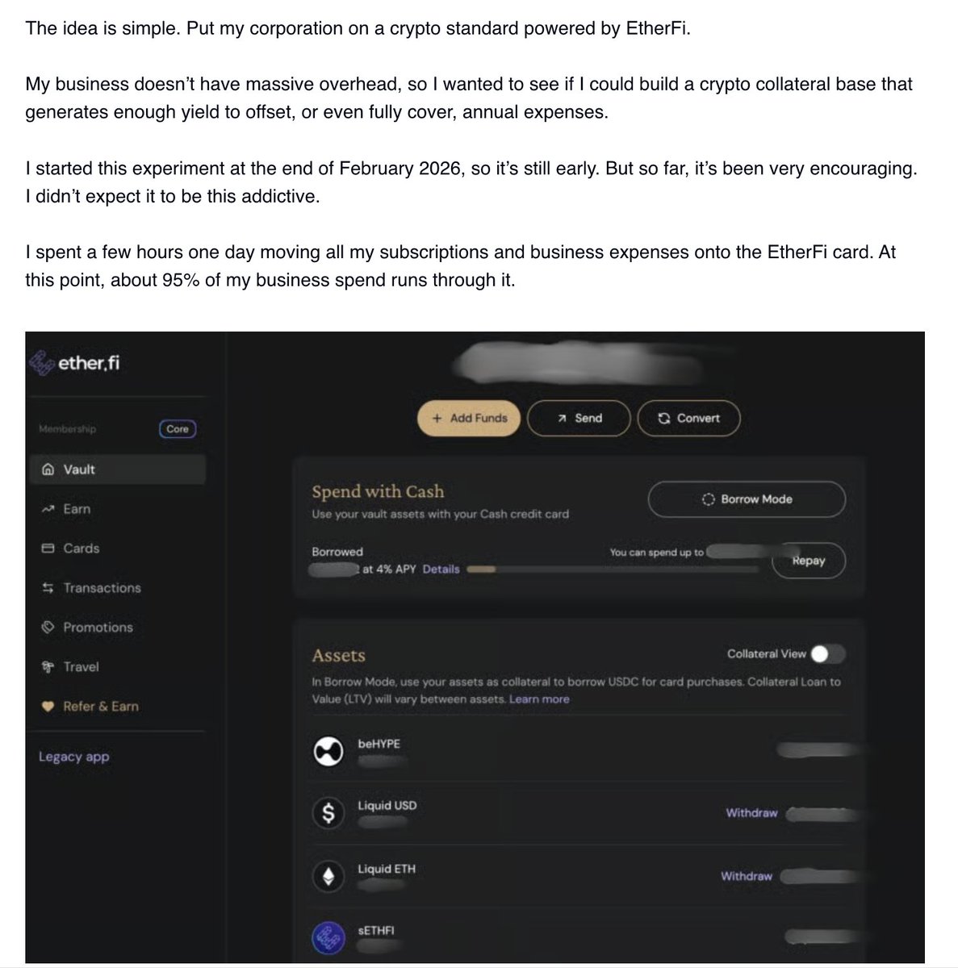The image size is (958, 968).
Task: Open the borrowed APY Details link
Action: click(x=441, y=569)
